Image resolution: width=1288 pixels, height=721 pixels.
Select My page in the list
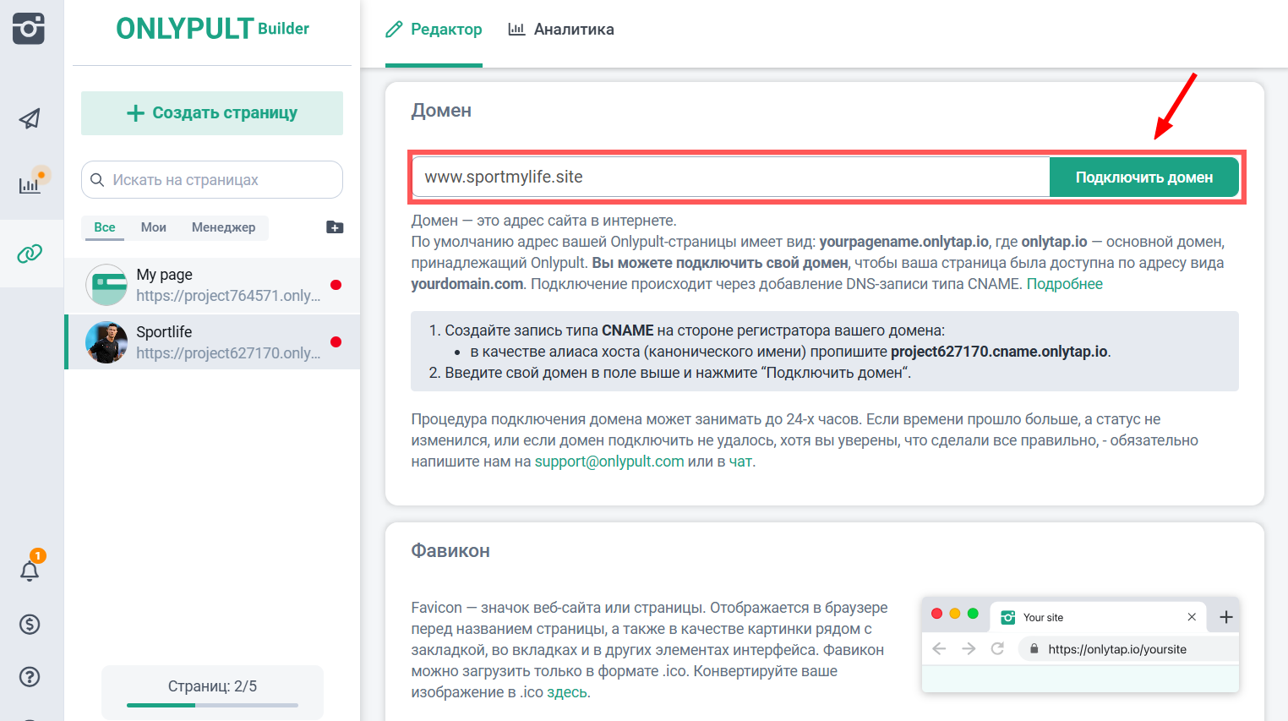(211, 285)
